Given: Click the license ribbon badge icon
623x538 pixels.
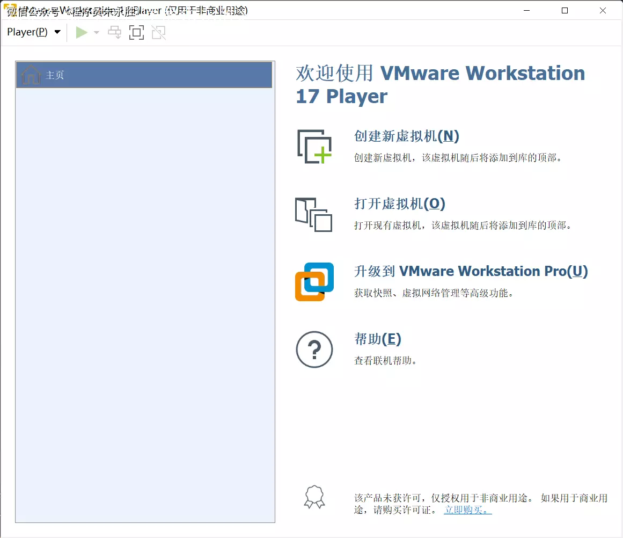Looking at the screenshot, I should [314, 497].
